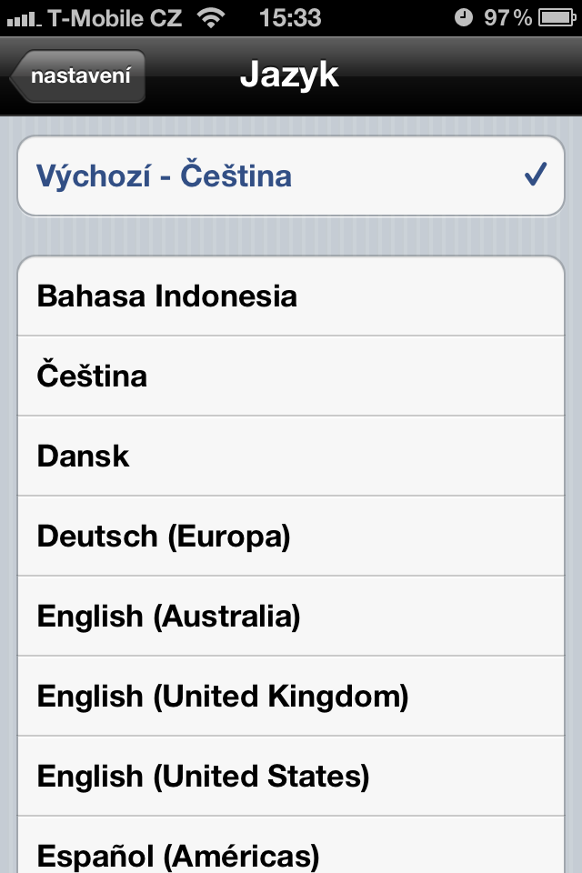Select English (United States)
Screen dimensions: 582x873
coord(203,777)
